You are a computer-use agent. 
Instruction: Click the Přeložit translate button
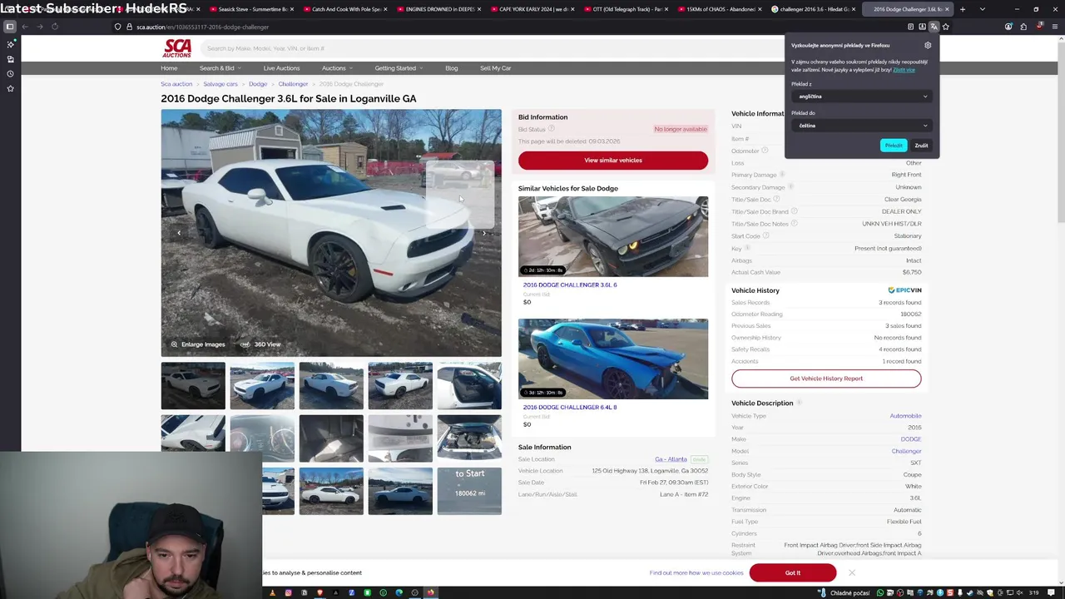(894, 146)
